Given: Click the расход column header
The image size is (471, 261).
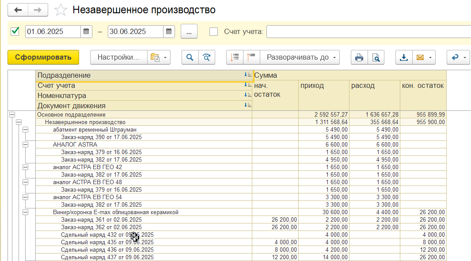Looking at the screenshot, I should (x=375, y=95).
